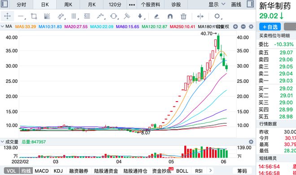Add stock with +自选 button
This screenshot has width=296, height=175.
click(x=270, y=27)
